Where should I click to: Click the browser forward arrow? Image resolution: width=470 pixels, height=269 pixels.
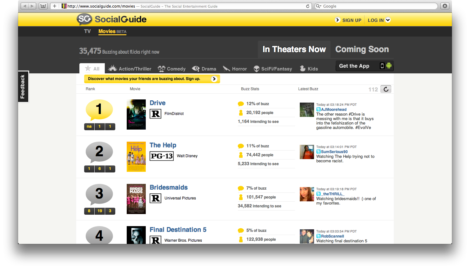click(32, 6)
